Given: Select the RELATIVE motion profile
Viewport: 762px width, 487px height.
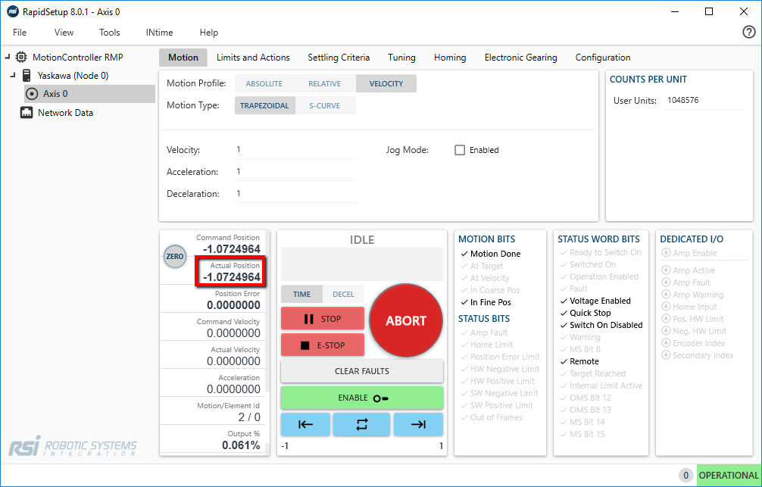Looking at the screenshot, I should [325, 83].
